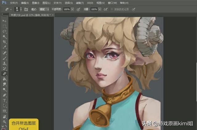Close the .psd document tab
This screenshot has height=130, width=197.
click(x=53, y=15)
